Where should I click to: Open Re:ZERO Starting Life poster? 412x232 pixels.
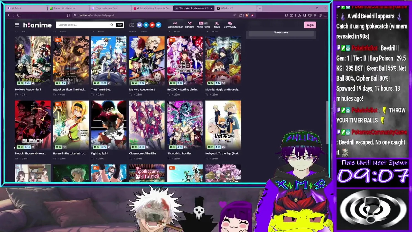(185, 61)
